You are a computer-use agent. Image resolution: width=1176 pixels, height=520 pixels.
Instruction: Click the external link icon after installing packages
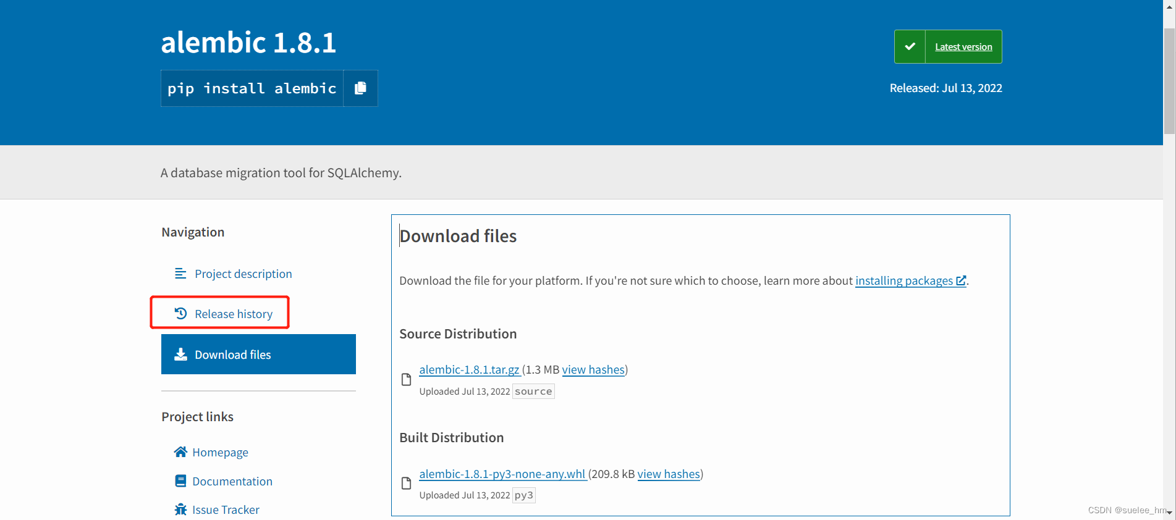pos(961,280)
